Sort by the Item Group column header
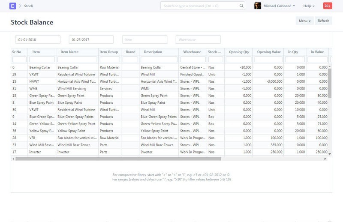 pyautogui.click(x=109, y=52)
